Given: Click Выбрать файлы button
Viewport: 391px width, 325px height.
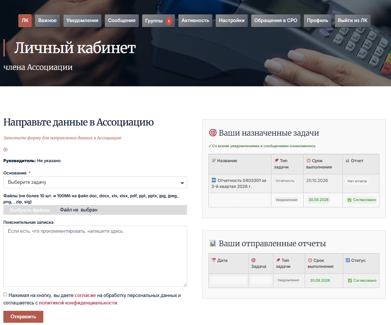Looking at the screenshot, I should (30, 210).
